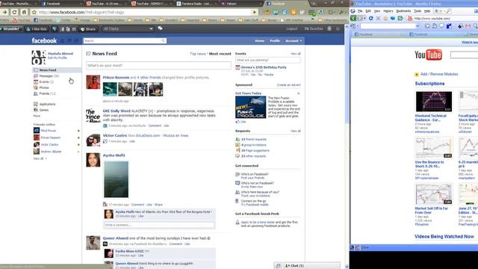The width and height of the screenshot is (478, 269).
Task: Open the Chat bar at the page bottom
Action: [x=311, y=266]
